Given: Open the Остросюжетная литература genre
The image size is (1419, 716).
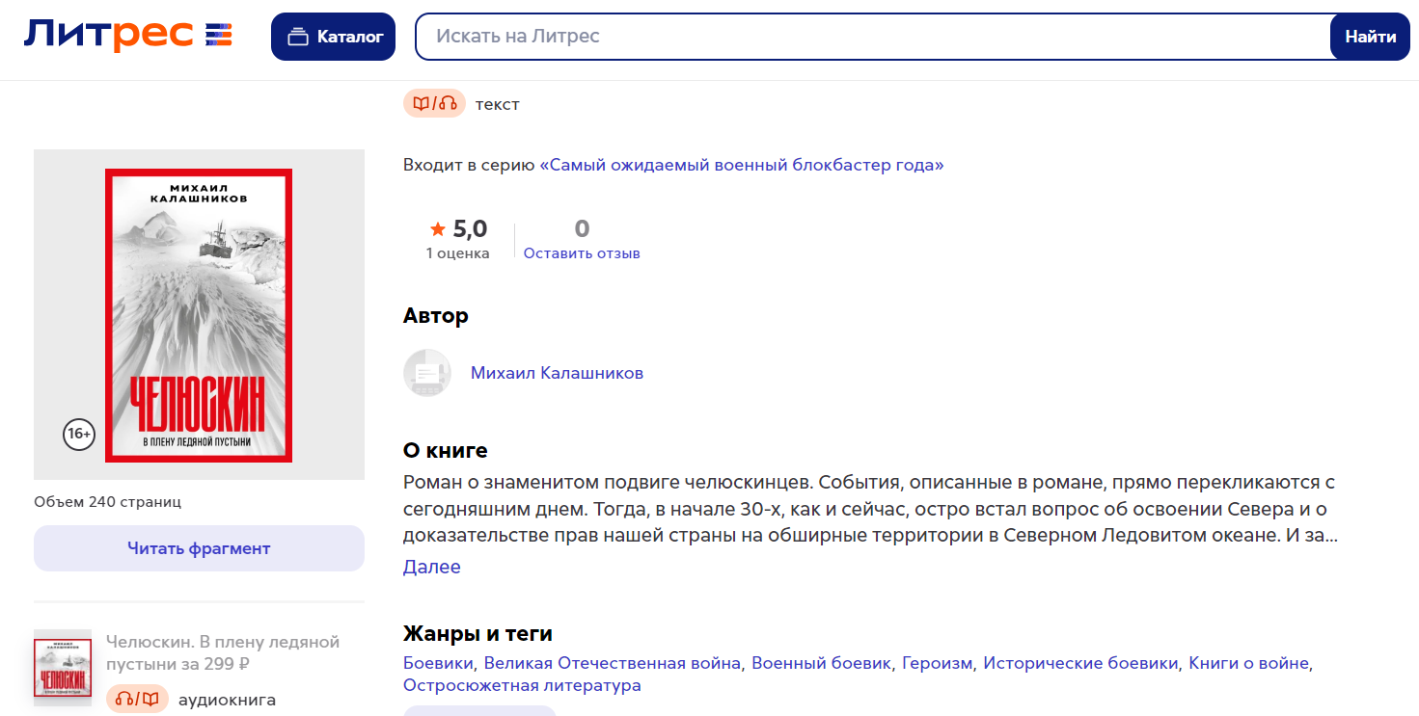Looking at the screenshot, I should click(x=522, y=685).
